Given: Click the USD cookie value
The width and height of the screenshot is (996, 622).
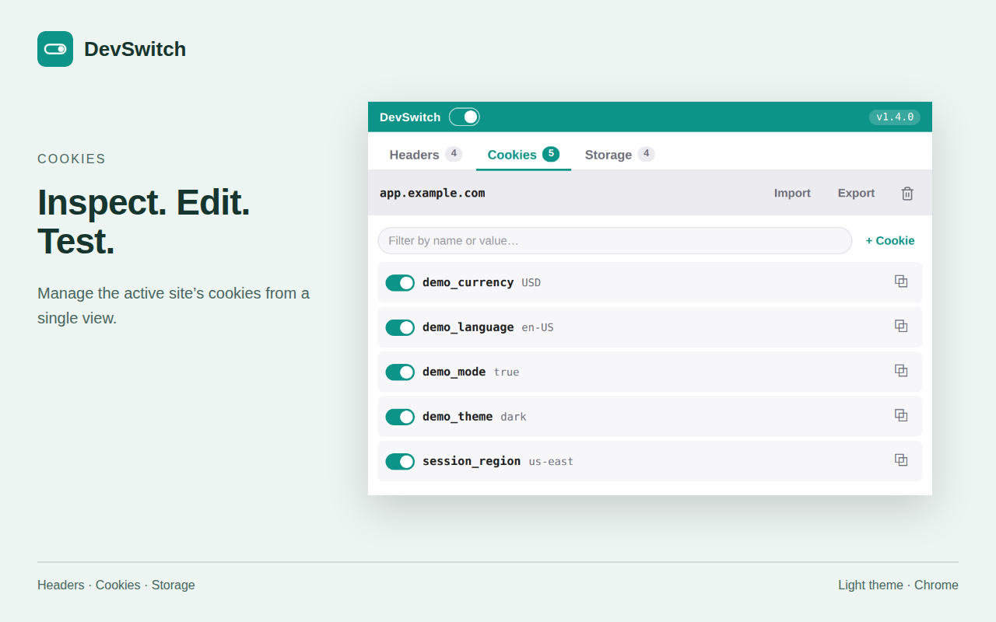Looking at the screenshot, I should pos(531,283).
